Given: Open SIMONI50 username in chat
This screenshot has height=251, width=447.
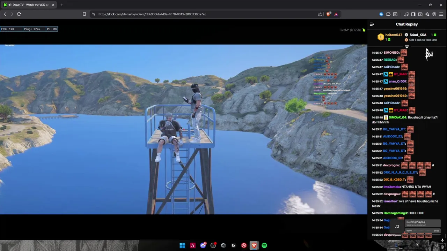Looking at the screenshot, I should click(391, 53).
